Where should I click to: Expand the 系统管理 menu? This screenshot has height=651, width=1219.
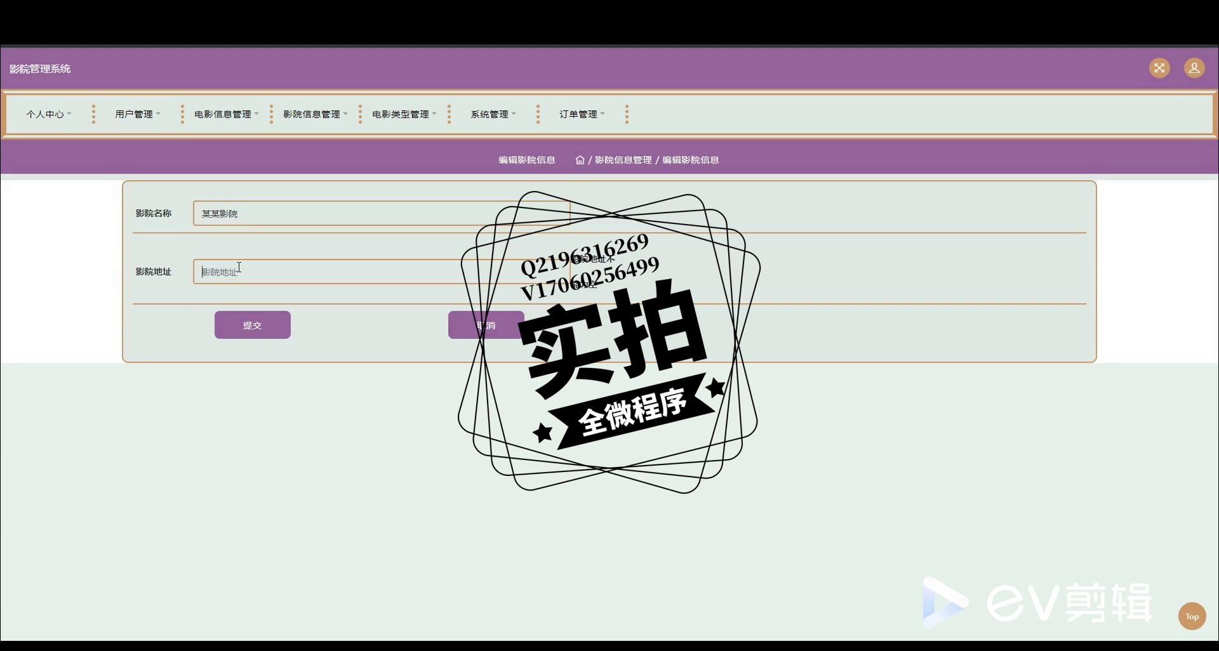tap(493, 114)
